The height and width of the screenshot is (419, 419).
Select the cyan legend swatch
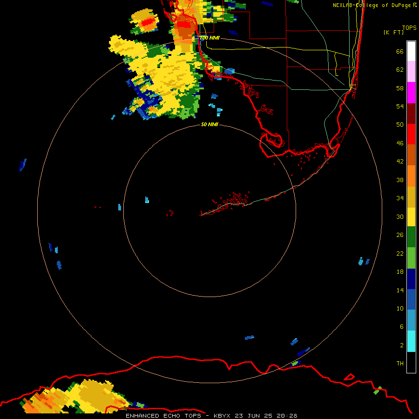[x=411, y=341]
